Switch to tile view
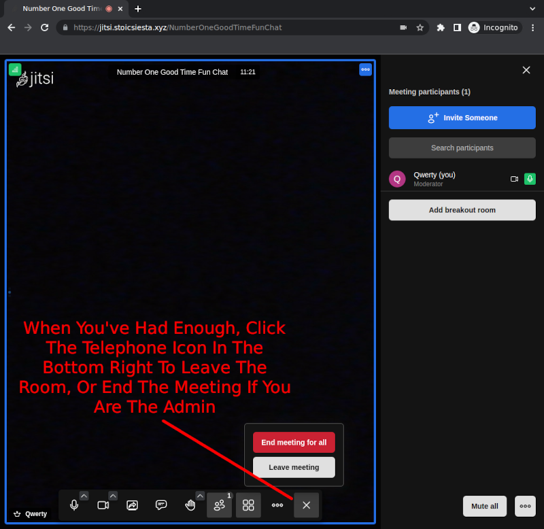This screenshot has width=544, height=529. click(x=248, y=505)
